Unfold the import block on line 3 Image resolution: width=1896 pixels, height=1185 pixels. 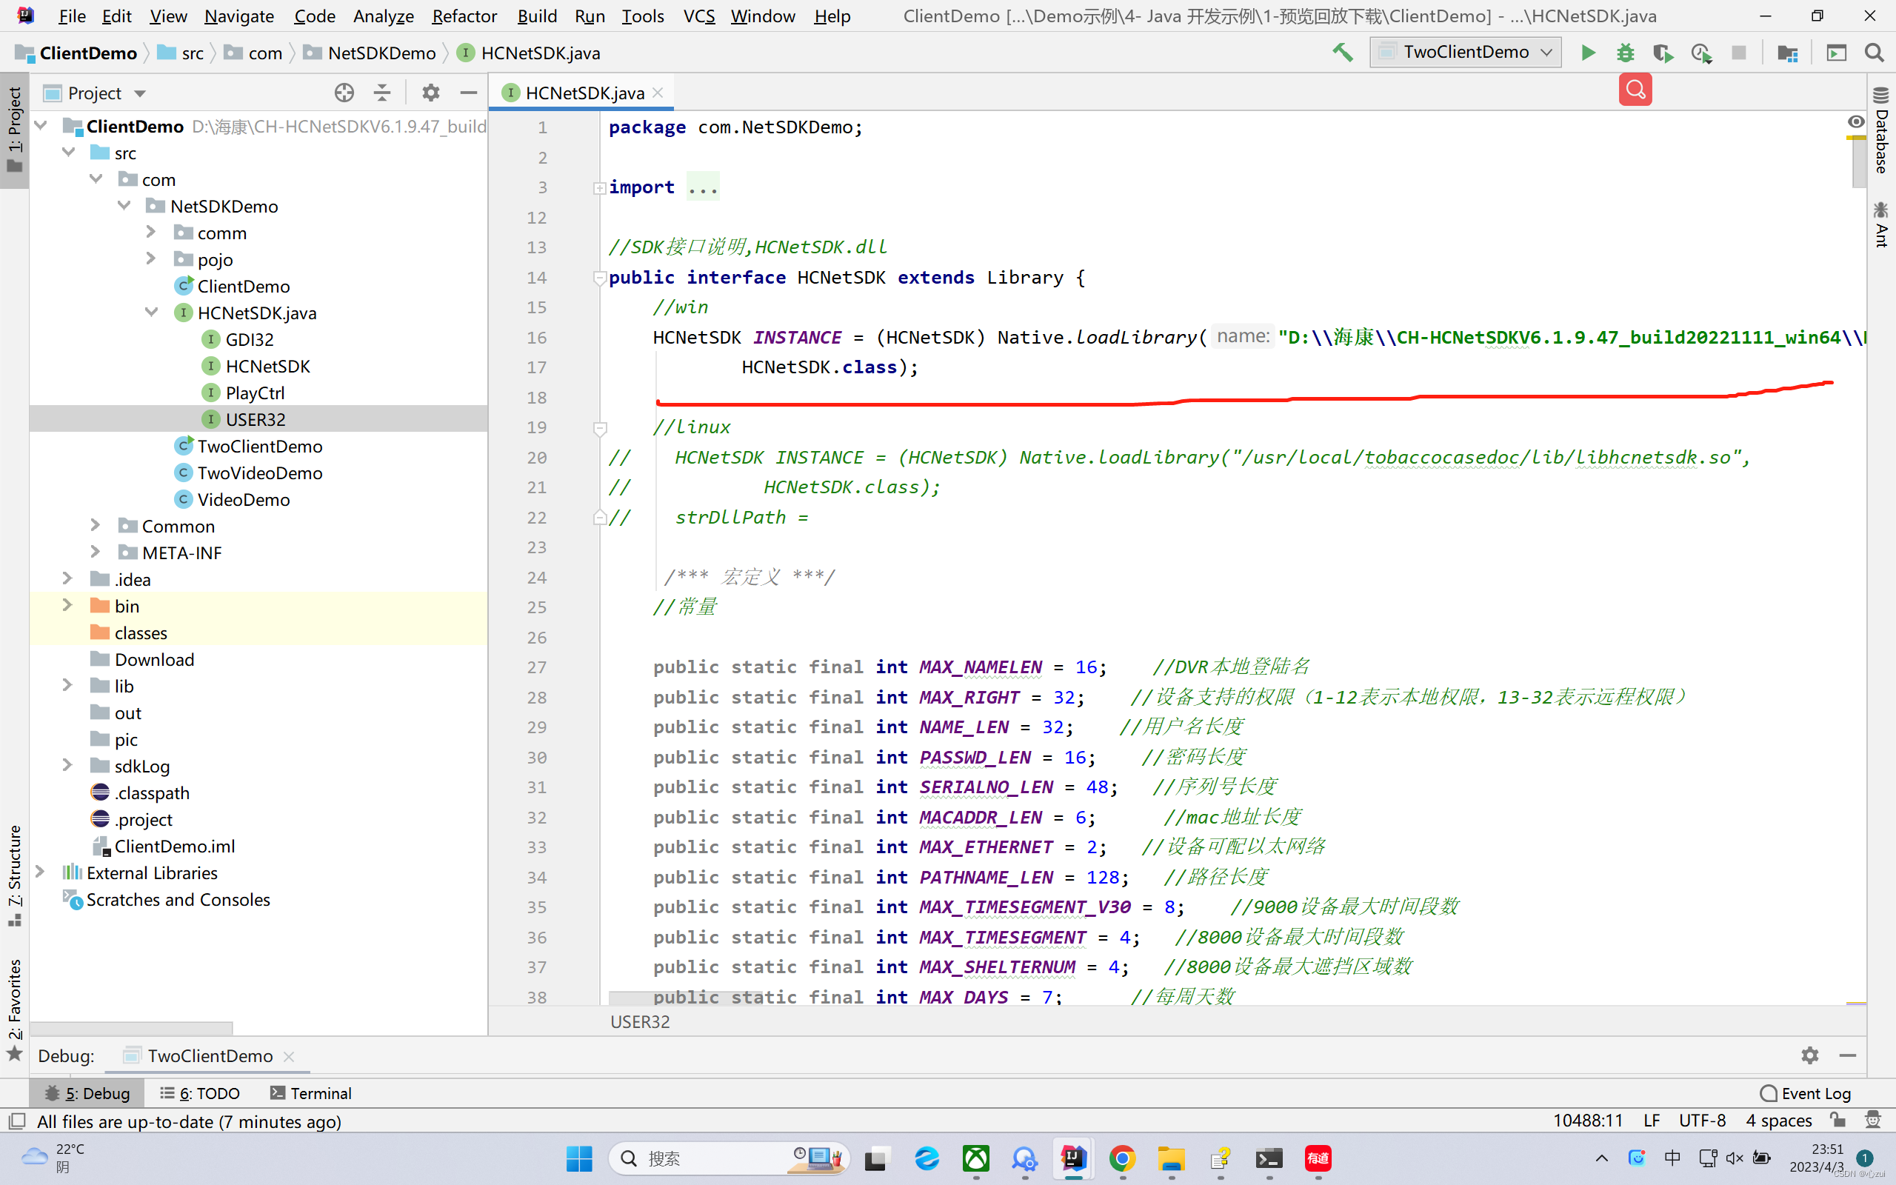pyautogui.click(x=599, y=187)
